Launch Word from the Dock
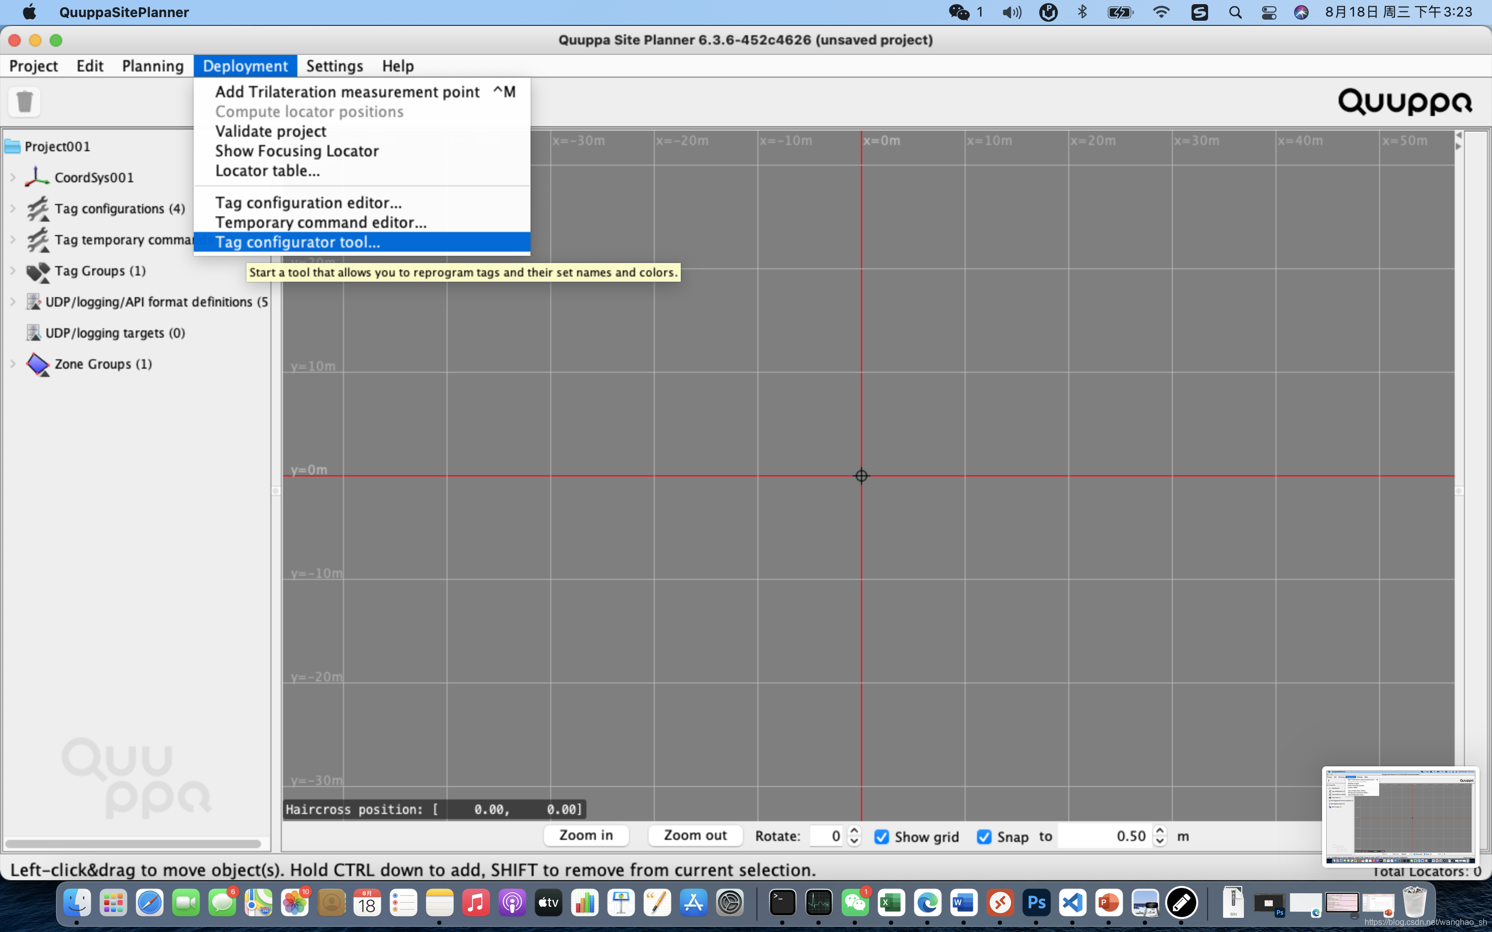The image size is (1492, 932). point(964,904)
